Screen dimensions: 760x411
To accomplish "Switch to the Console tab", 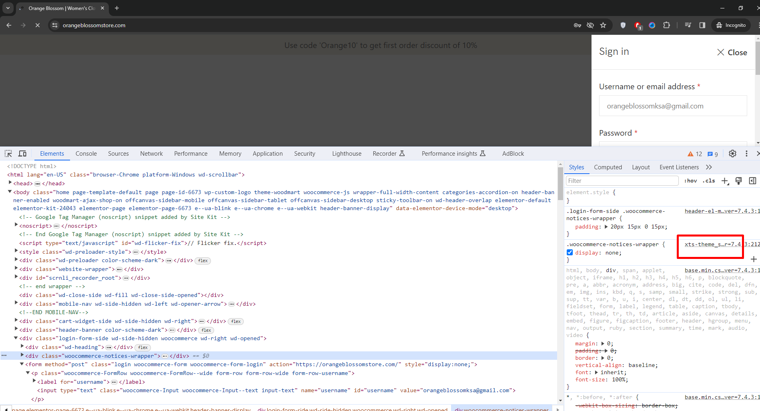I will coord(86,154).
